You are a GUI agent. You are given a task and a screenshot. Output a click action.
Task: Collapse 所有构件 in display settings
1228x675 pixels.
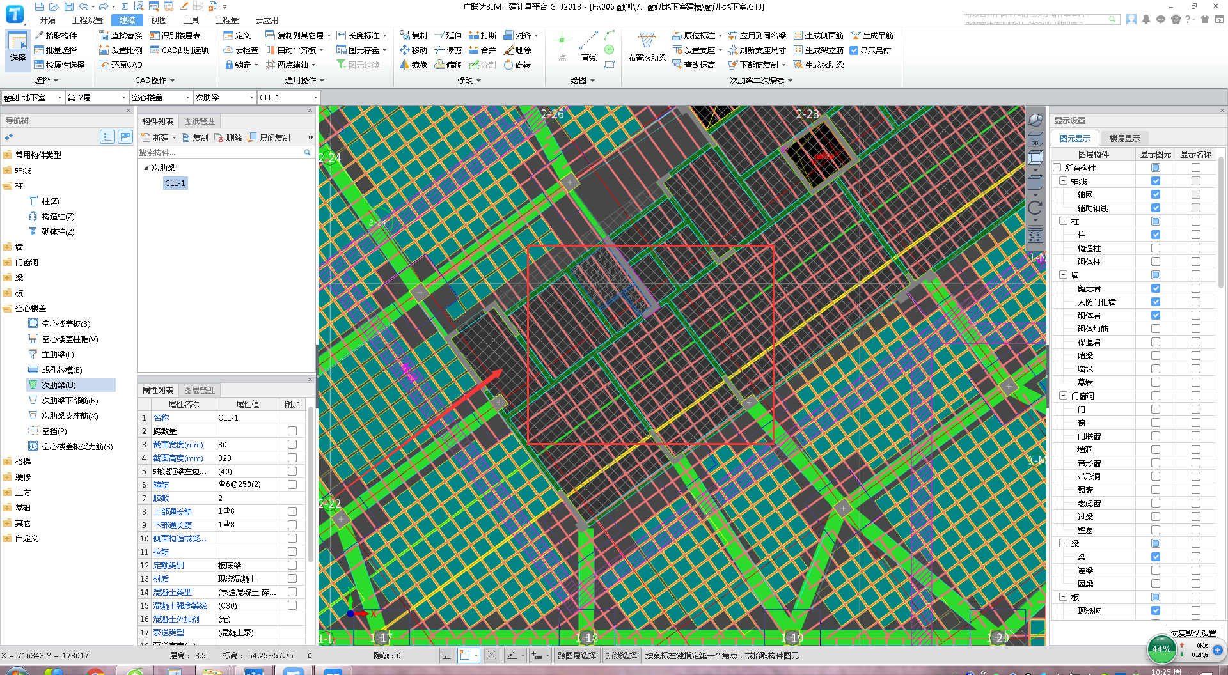click(1057, 167)
